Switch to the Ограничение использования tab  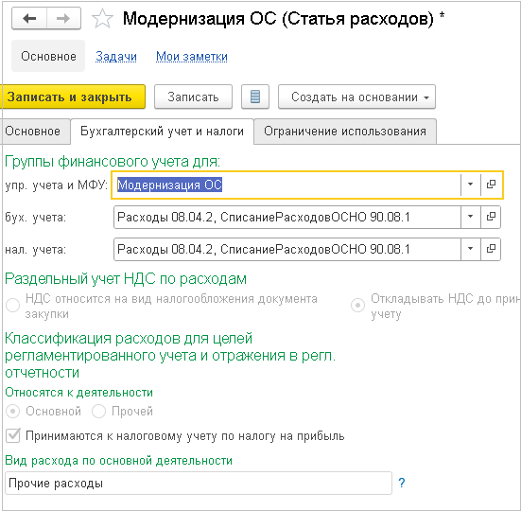[x=345, y=132]
